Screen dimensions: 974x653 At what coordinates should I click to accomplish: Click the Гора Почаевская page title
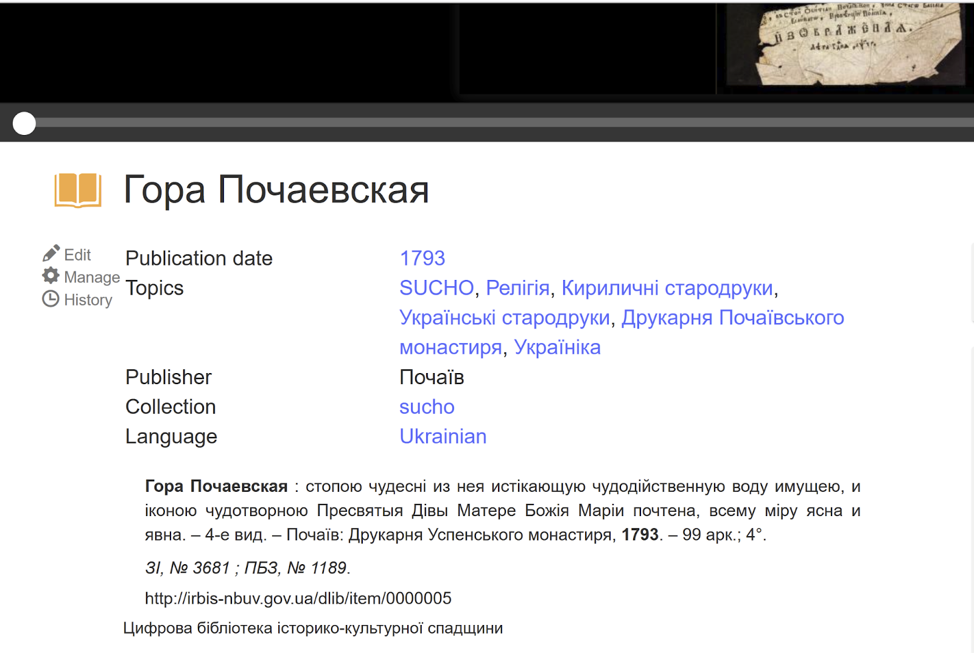pyautogui.click(x=276, y=189)
